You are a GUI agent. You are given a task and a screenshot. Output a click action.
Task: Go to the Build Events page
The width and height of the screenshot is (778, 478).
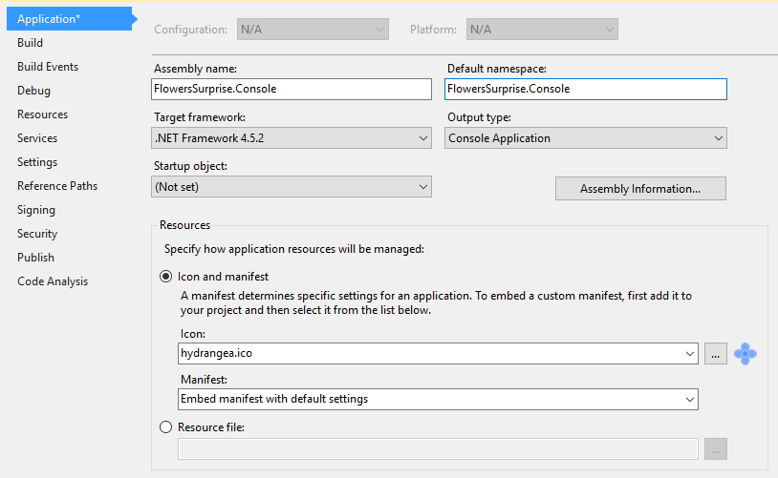48,67
